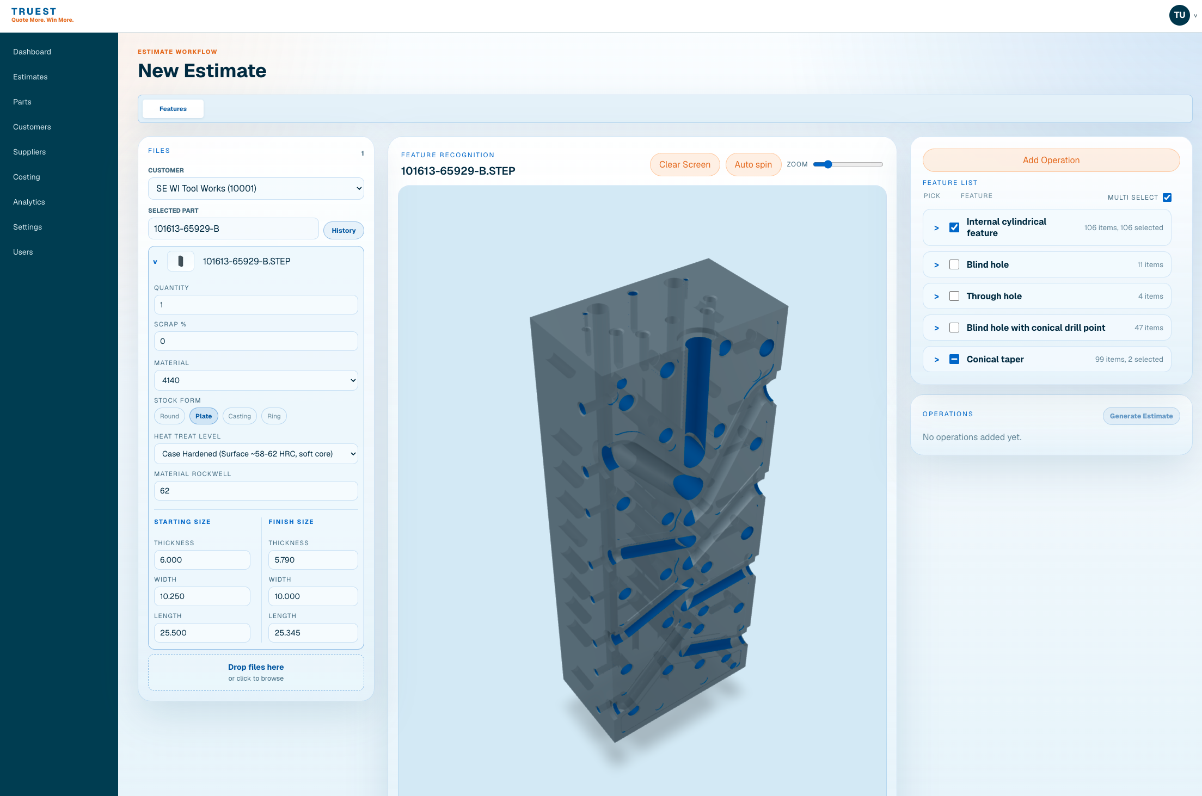Click the Material Rockwell input field
Viewport: 1202px width, 796px height.
pos(256,491)
